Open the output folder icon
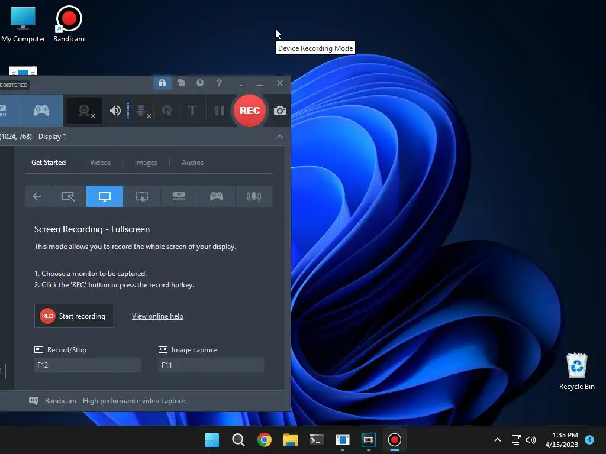Image resolution: width=606 pixels, height=454 pixels. [181, 83]
